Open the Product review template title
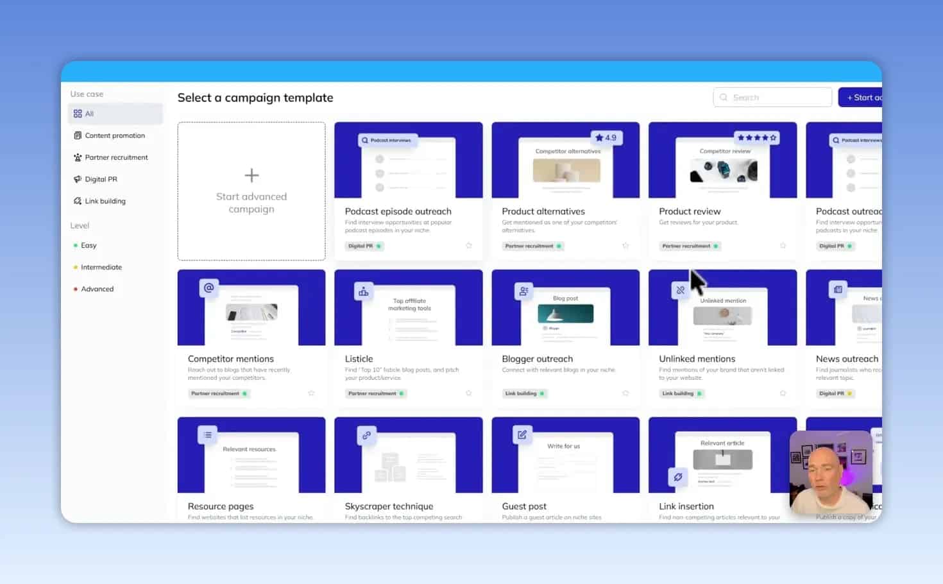This screenshot has width=943, height=584. 690,211
